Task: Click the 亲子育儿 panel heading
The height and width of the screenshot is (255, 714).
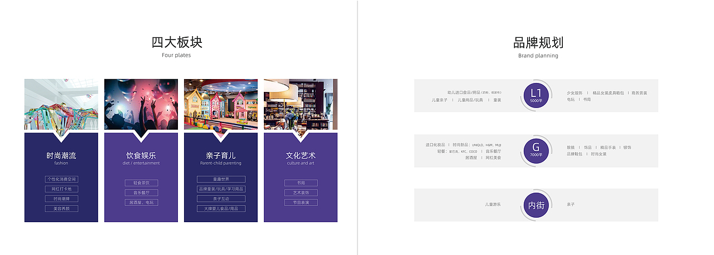Action: [x=221, y=155]
